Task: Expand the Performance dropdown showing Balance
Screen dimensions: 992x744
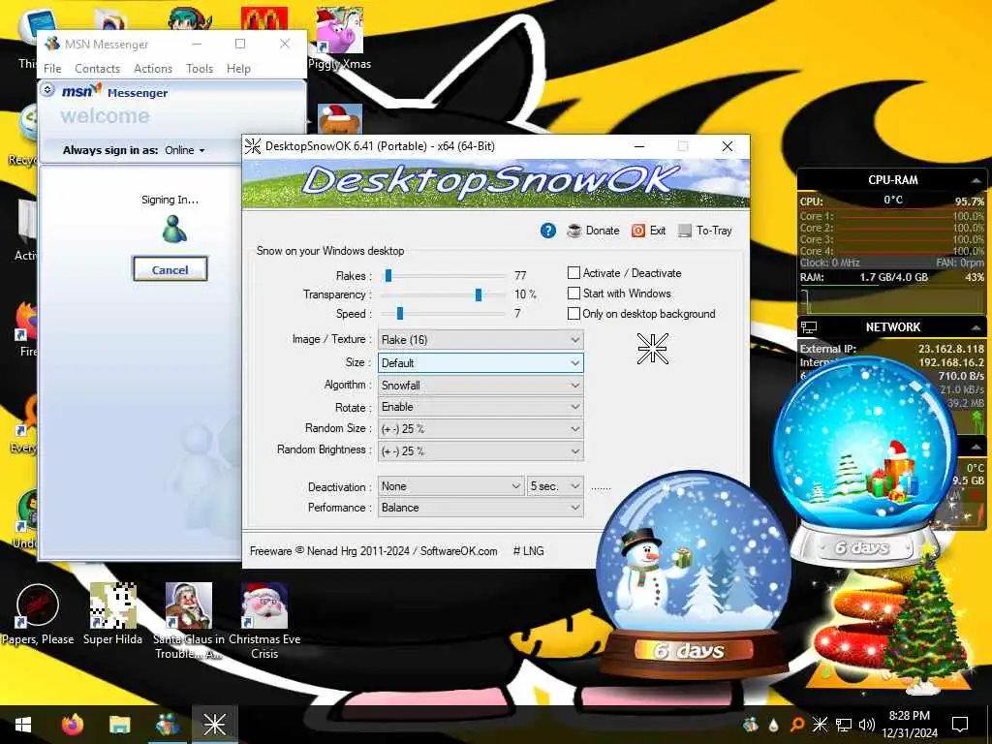Action: click(x=480, y=508)
